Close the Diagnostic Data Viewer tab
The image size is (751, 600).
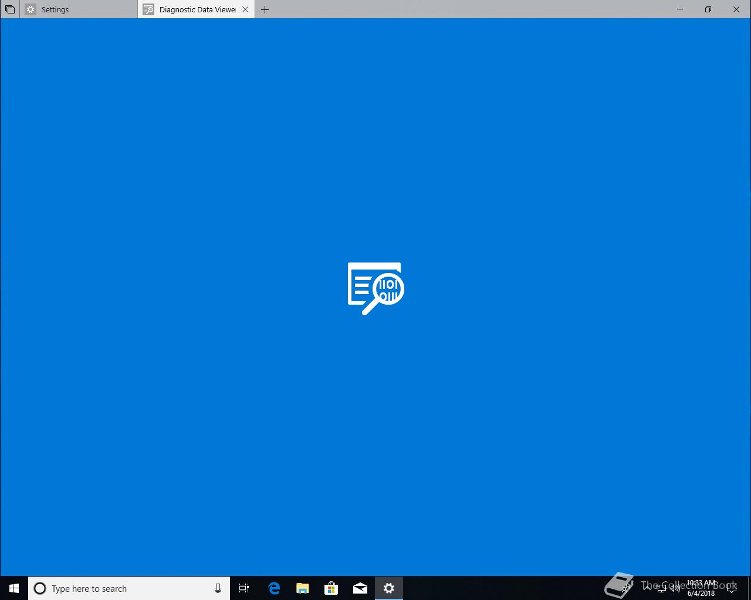click(x=245, y=9)
